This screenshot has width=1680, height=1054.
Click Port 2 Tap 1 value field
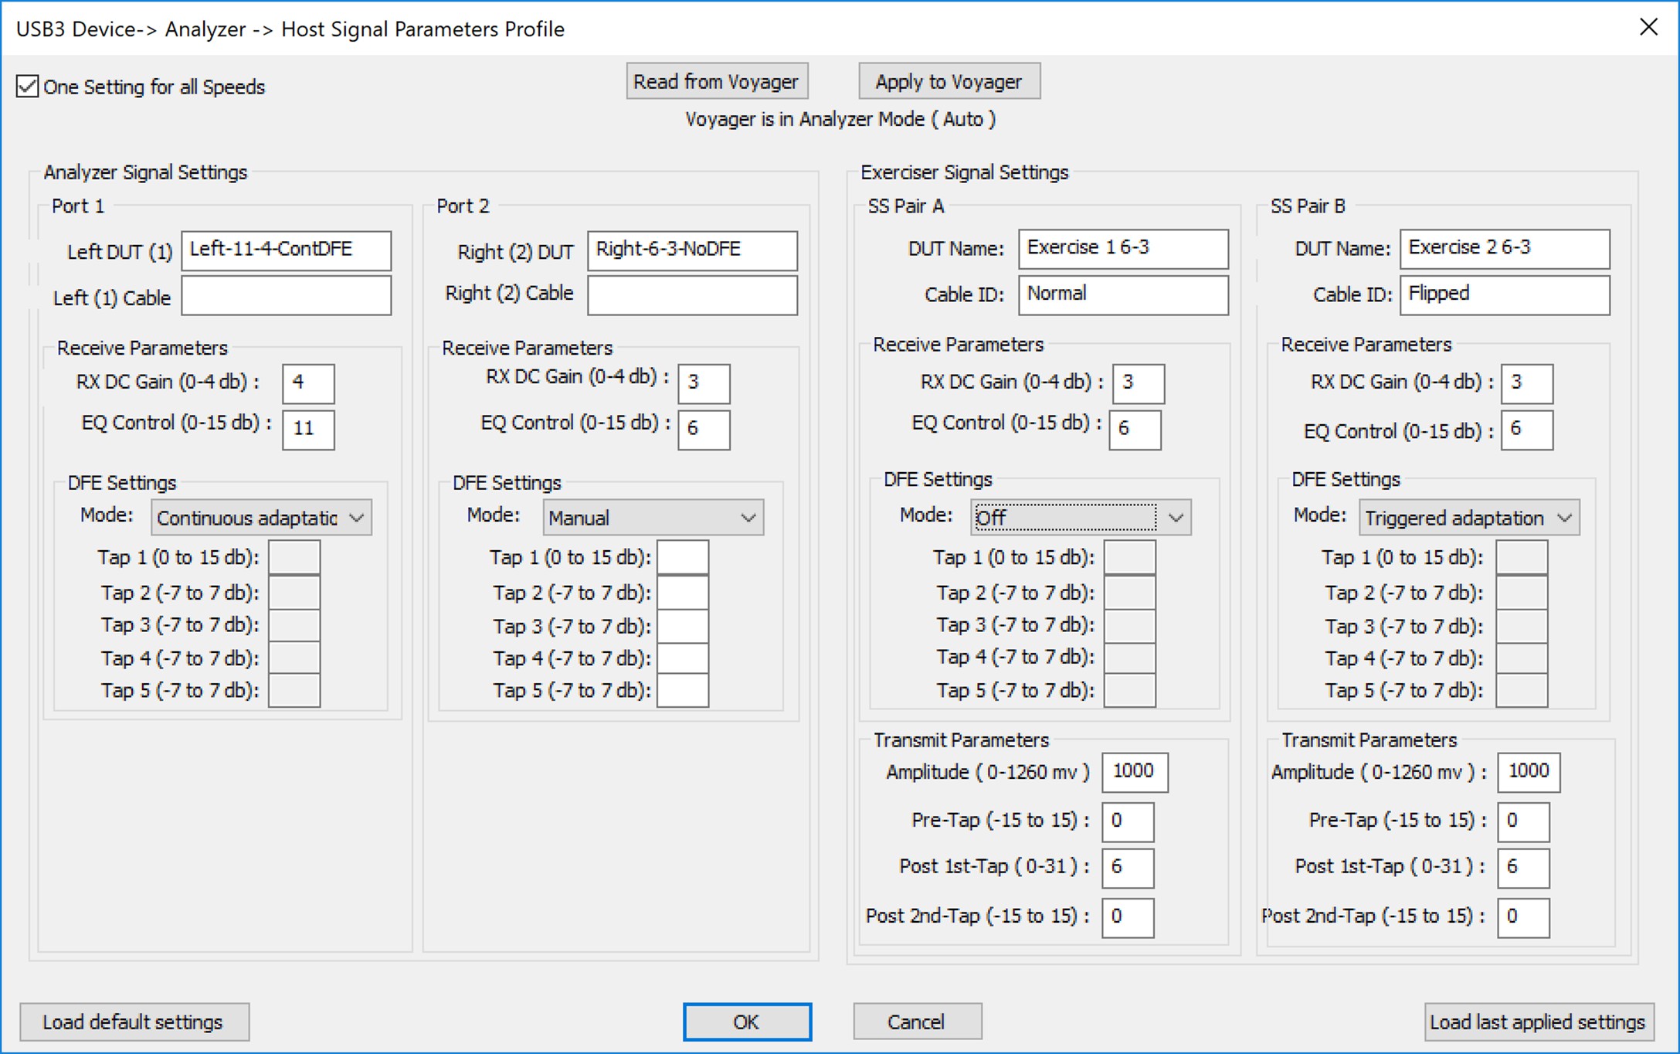pos(683,557)
